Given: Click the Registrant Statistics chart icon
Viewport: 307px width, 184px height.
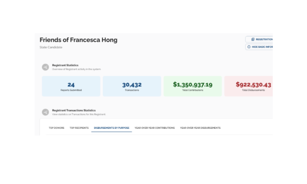Looking at the screenshot, I should tap(46, 67).
